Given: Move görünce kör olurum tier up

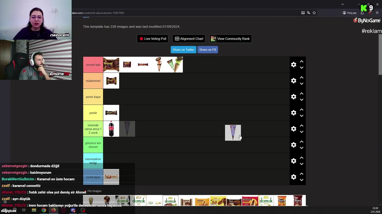Looking at the screenshot, I should tap(301, 142).
